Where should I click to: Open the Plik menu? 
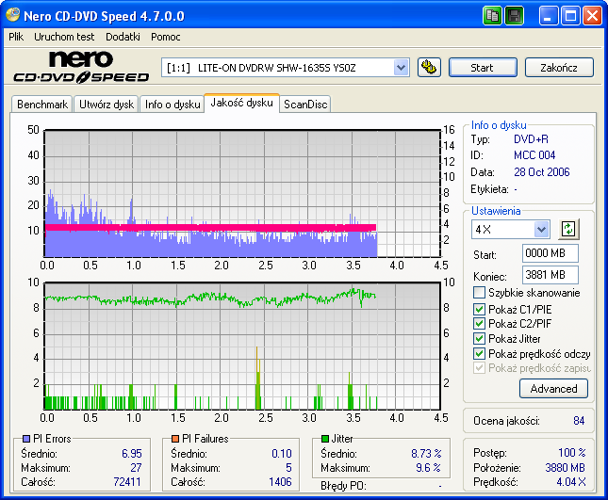click(16, 37)
